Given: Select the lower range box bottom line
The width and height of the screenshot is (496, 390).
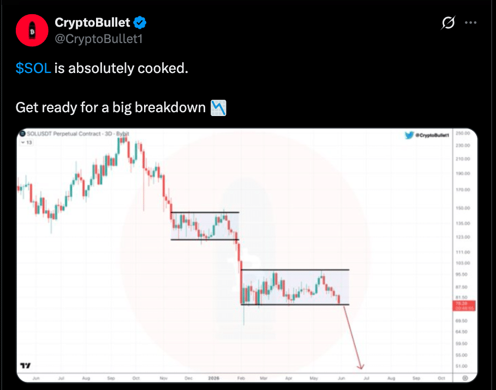Looking at the screenshot, I should (295, 304).
